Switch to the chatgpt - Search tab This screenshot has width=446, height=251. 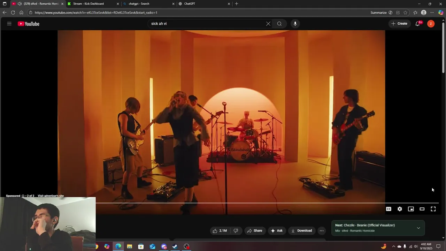[139, 4]
